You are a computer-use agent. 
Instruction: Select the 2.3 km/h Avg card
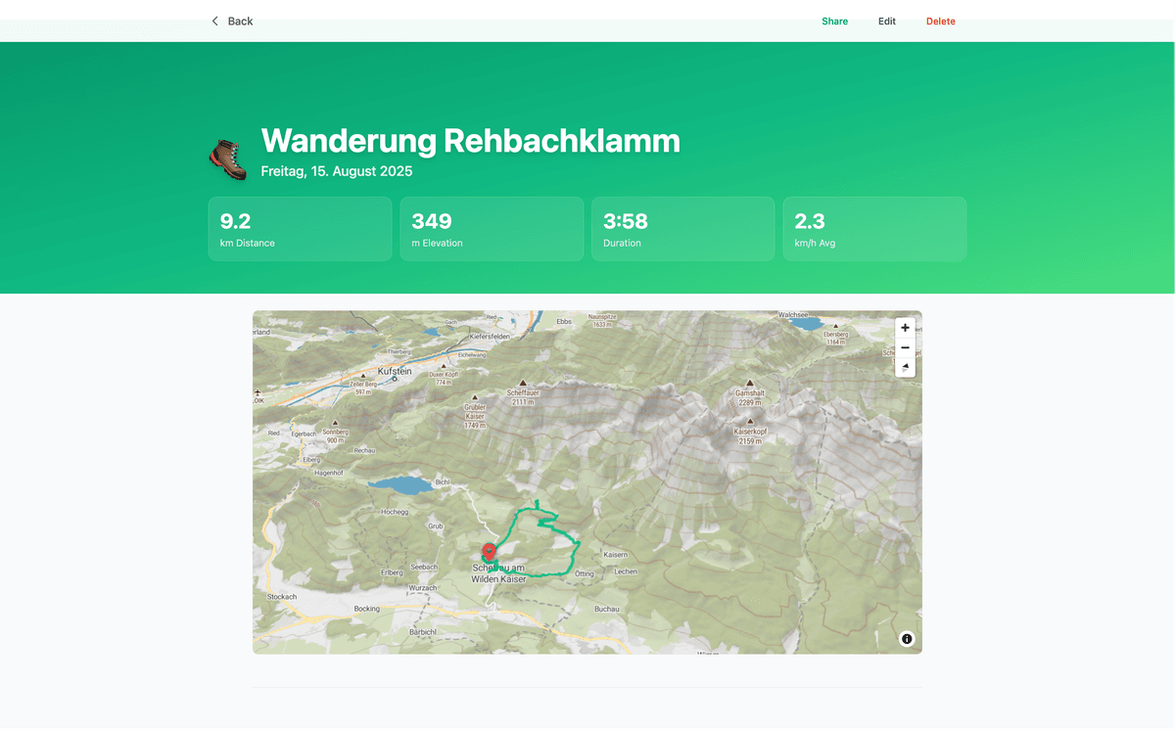(874, 229)
